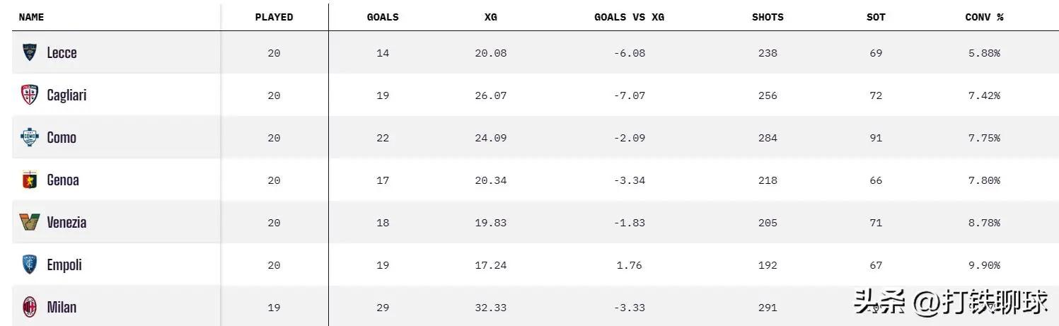Click the Milan club crest icon
Viewport: 1059px width, 326px height.
(30, 307)
